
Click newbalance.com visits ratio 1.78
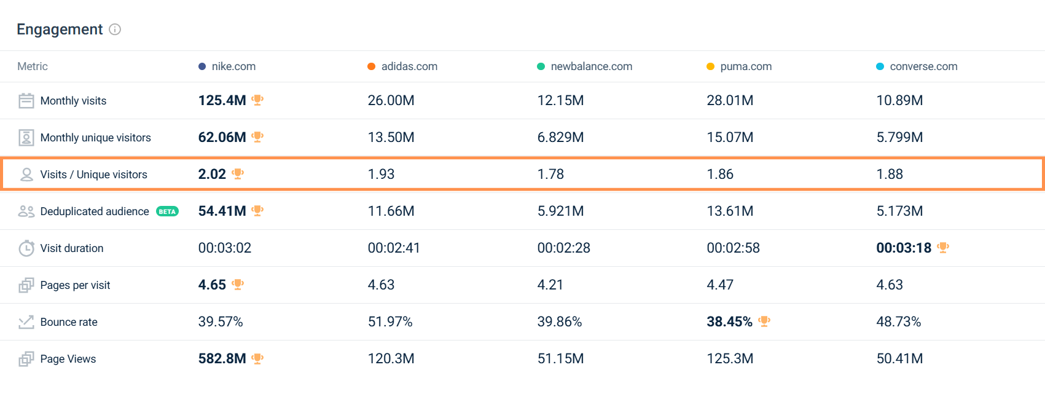coord(550,174)
